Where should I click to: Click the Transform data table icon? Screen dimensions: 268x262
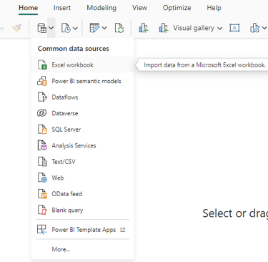click(94, 28)
